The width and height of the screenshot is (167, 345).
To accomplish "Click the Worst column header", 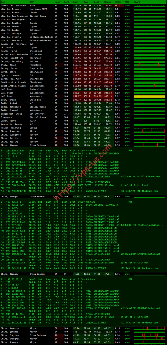I will [108, 2].
